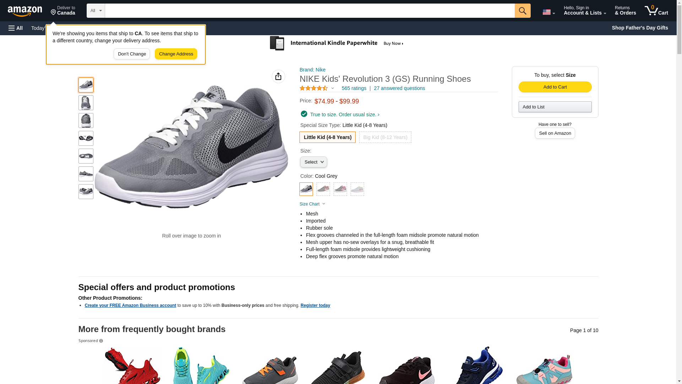Viewport: 682px width, 384px height.
Task: Expand the Size Chart section
Action: point(312,204)
